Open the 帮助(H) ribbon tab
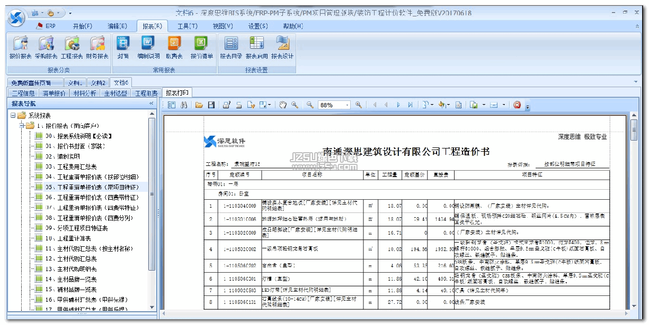The height and width of the screenshot is (325, 649). (x=292, y=26)
